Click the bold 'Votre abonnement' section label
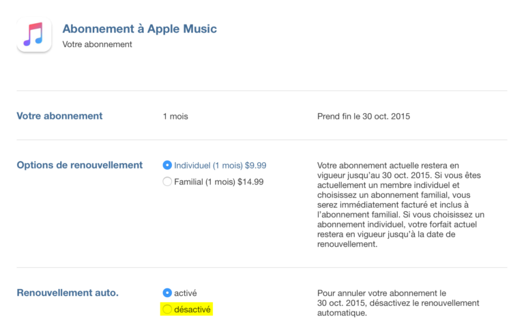This screenshot has height=334, width=524. tap(59, 116)
